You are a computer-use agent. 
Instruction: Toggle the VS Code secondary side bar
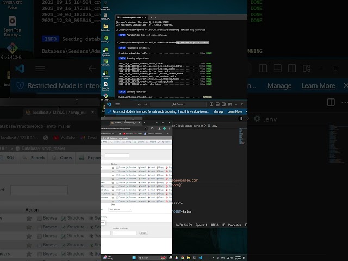point(223,104)
